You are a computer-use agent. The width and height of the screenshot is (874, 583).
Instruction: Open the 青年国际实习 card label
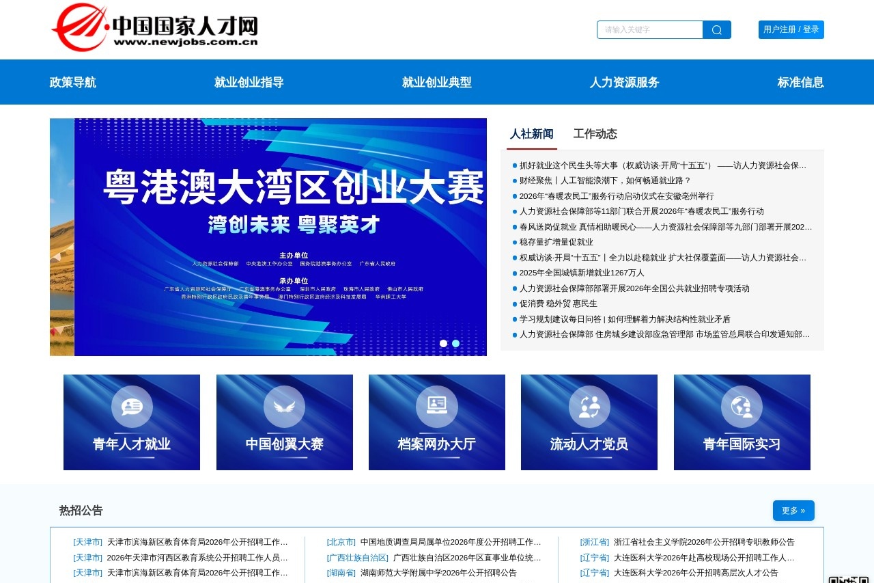point(742,444)
